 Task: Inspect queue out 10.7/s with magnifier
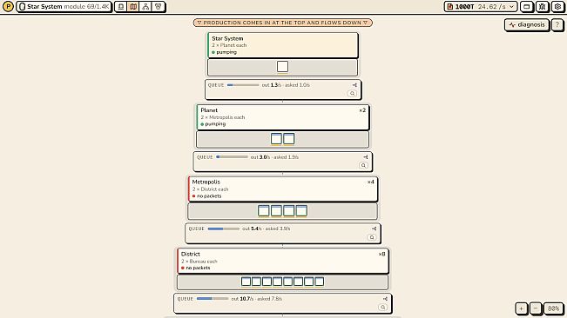[382, 308]
